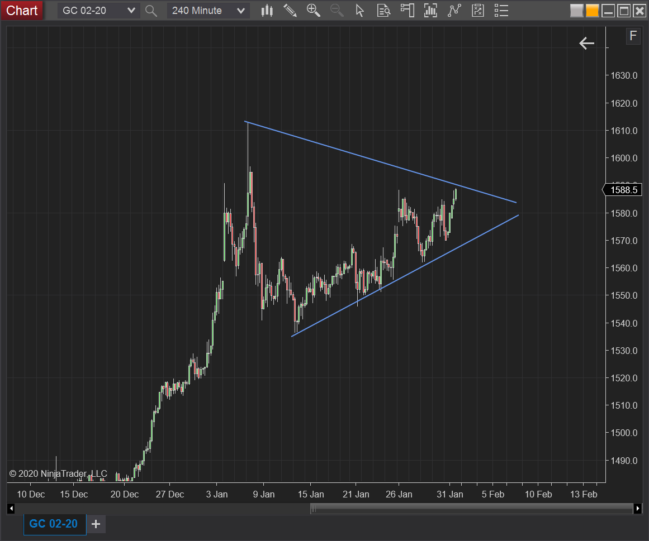Click the horizontal scrollbar right arrow
Viewport: 649px width, 541px height.
[637, 509]
